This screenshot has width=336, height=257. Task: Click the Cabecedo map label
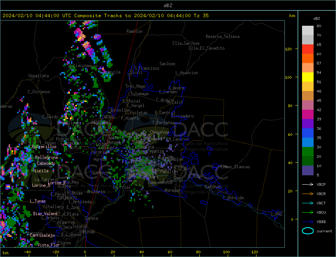(x=46, y=163)
